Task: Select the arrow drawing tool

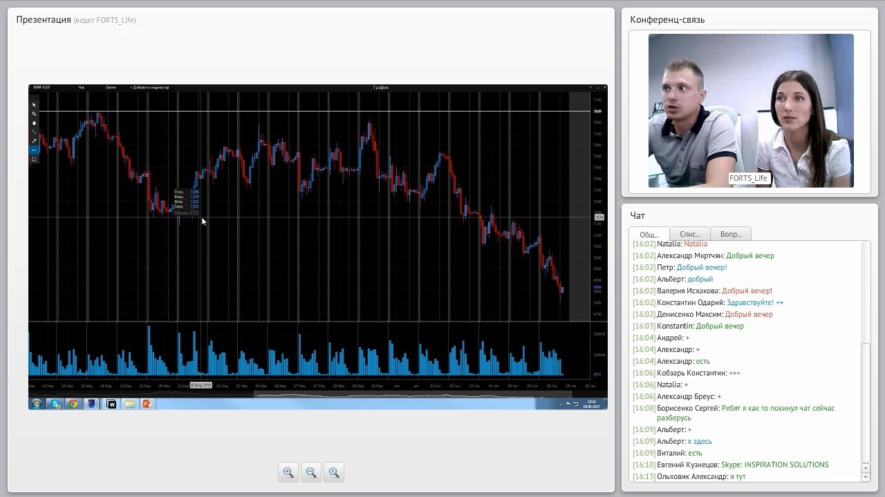Action: coord(34,141)
